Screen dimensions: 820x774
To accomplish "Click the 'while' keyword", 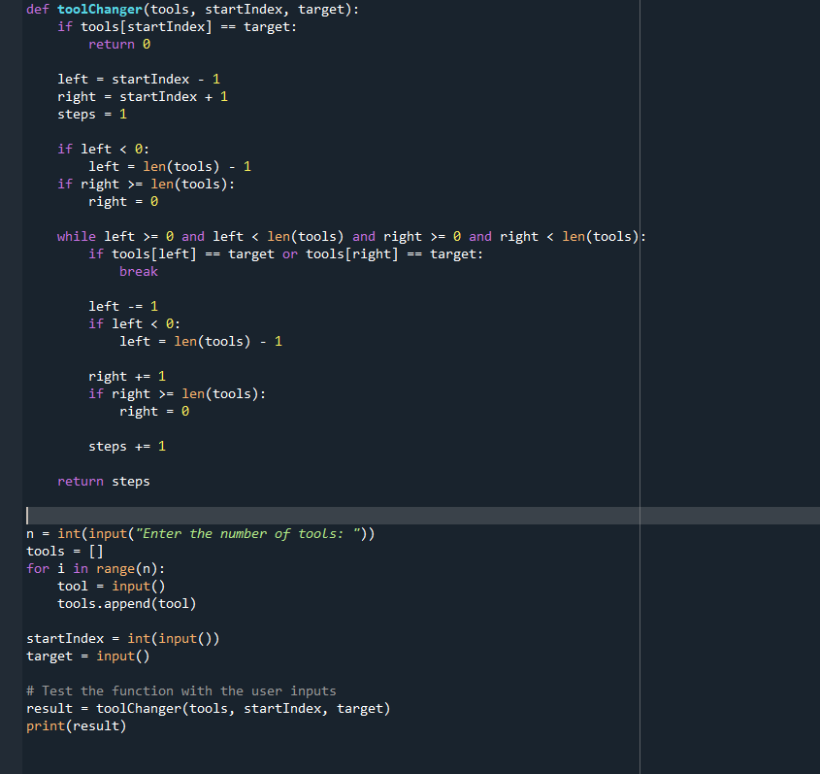I will click(x=76, y=237).
